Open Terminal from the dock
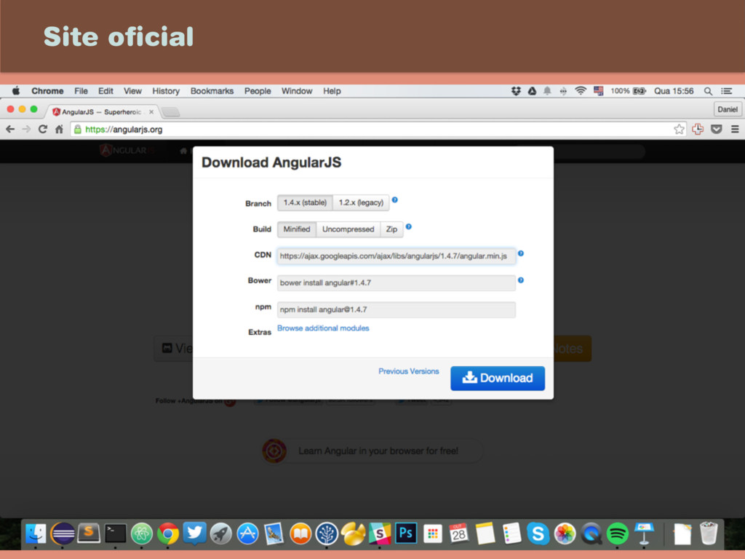The image size is (745, 559). click(116, 534)
